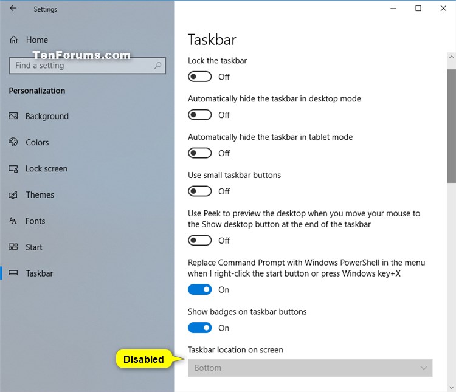
Task: Open Fonts settings page
Action: click(x=35, y=221)
